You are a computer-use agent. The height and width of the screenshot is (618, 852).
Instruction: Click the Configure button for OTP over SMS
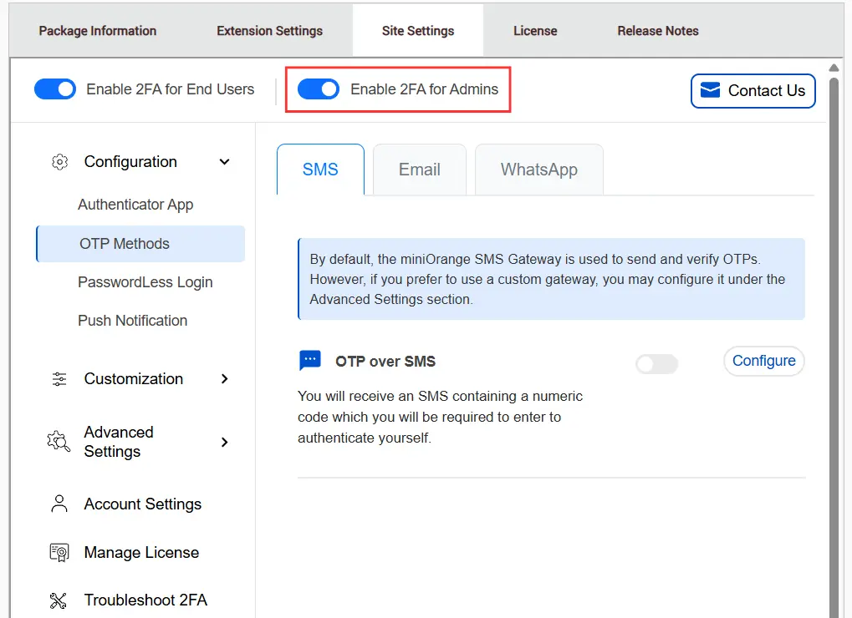point(763,361)
